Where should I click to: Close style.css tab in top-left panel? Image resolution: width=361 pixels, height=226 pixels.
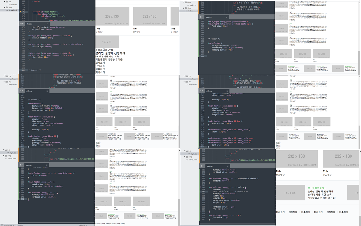[48, 24]
